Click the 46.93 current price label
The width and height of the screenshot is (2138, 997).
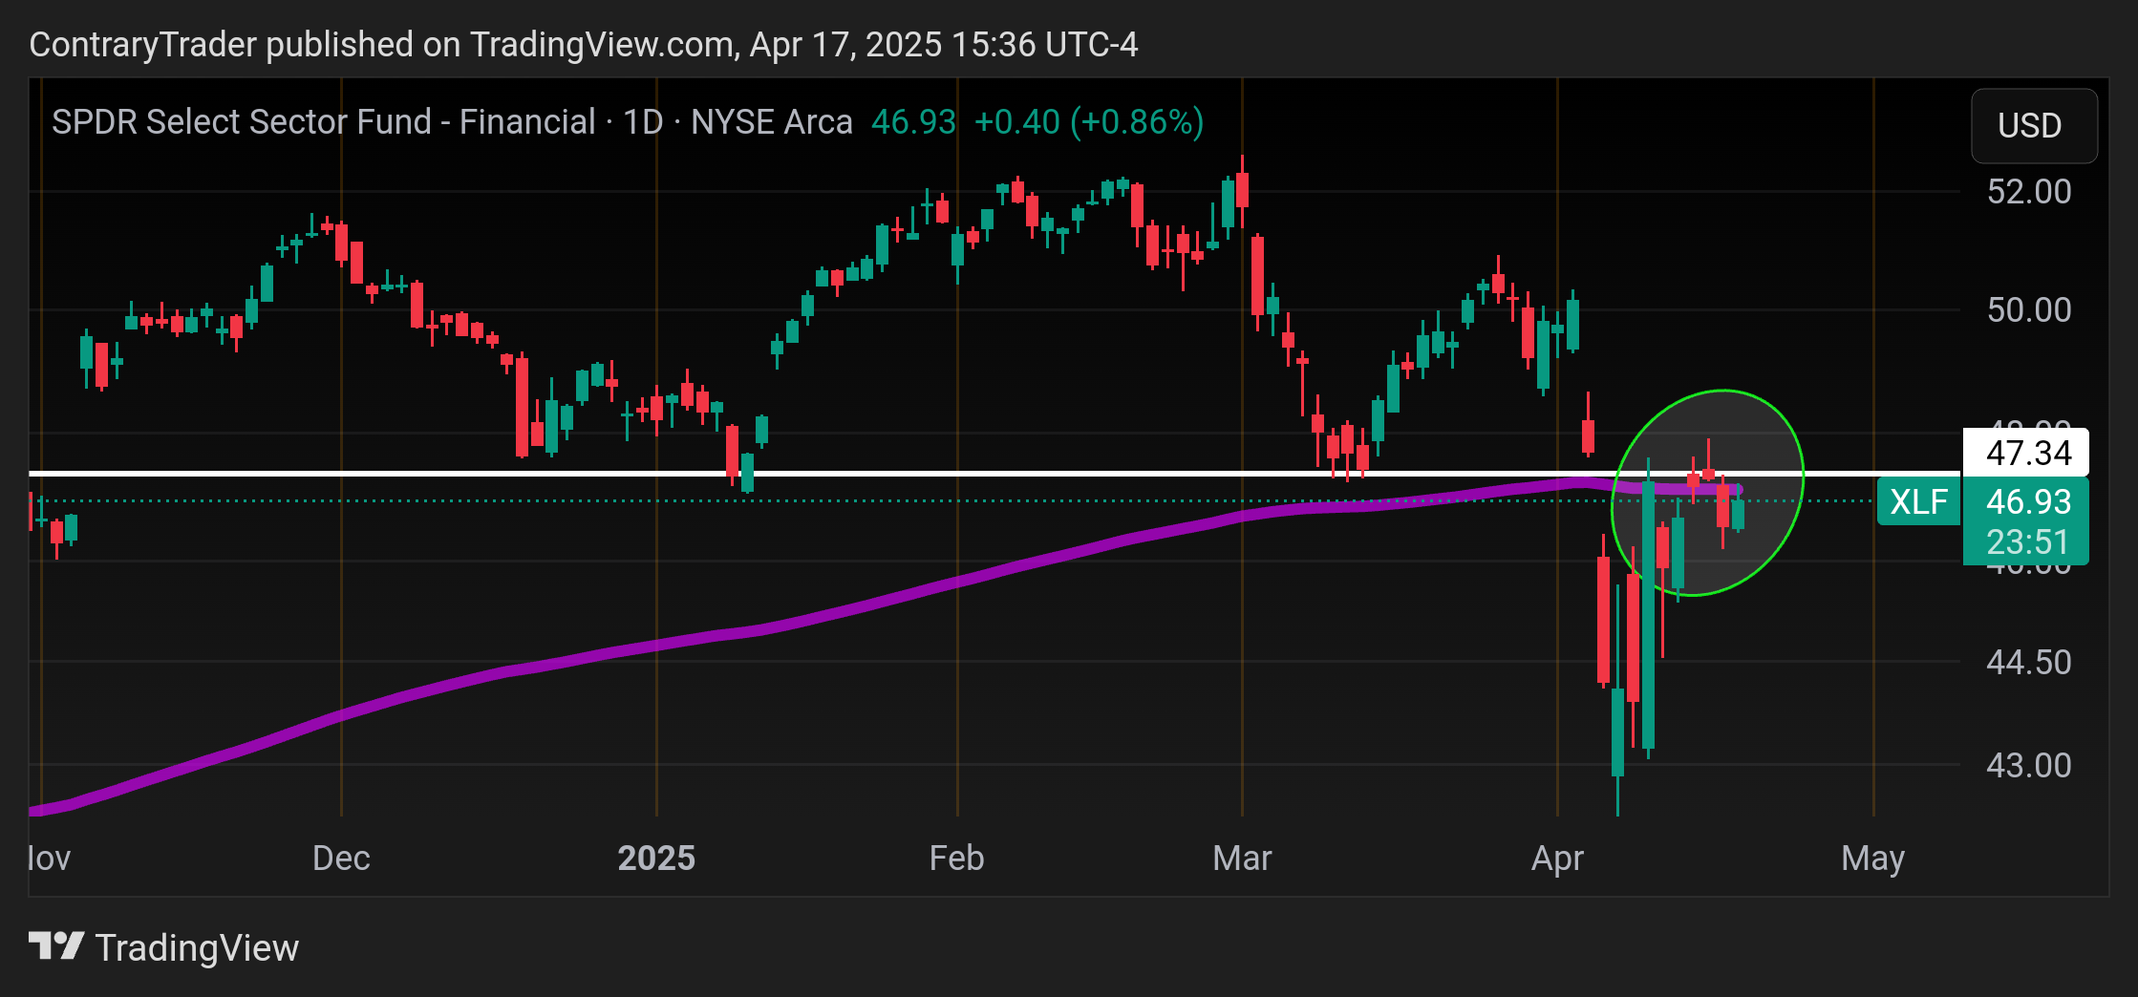[2026, 501]
